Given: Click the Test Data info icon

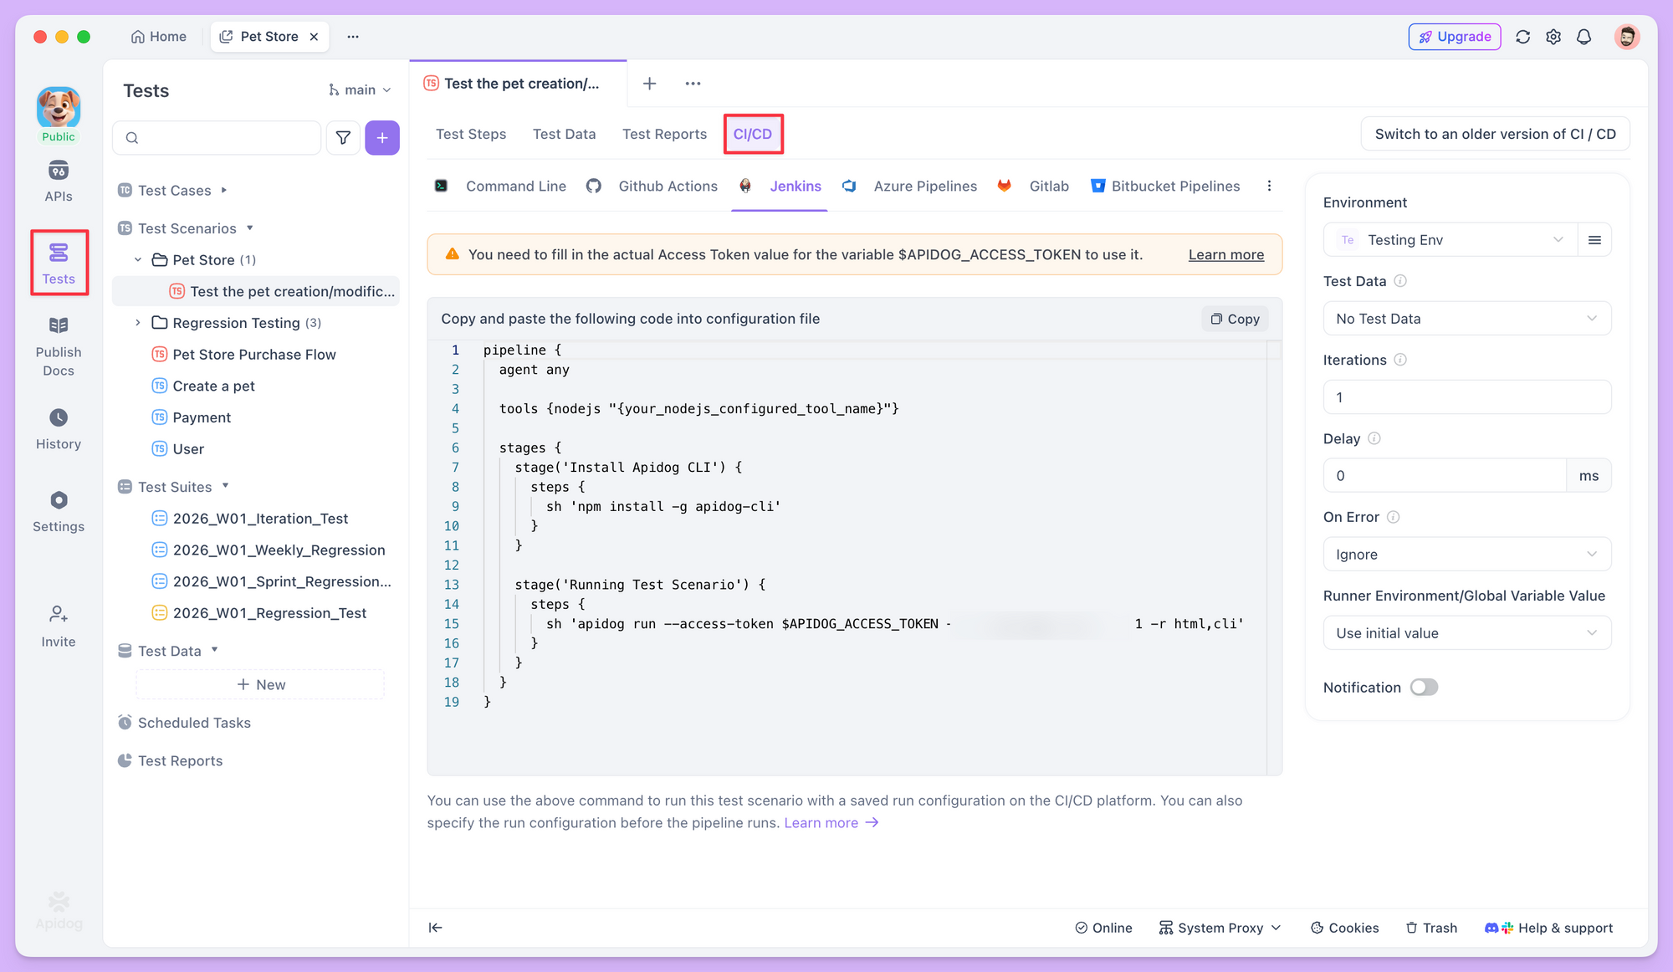Looking at the screenshot, I should pyautogui.click(x=1400, y=281).
